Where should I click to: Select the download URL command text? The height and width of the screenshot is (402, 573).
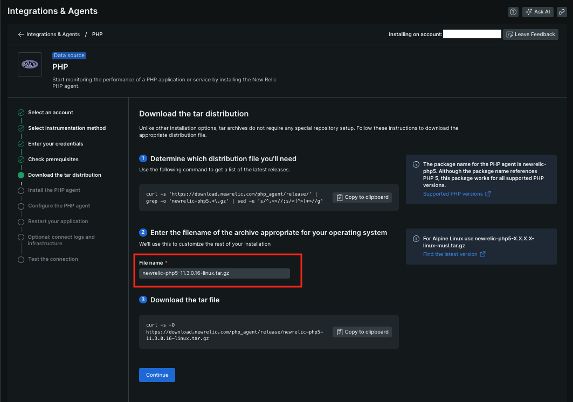tap(234, 332)
